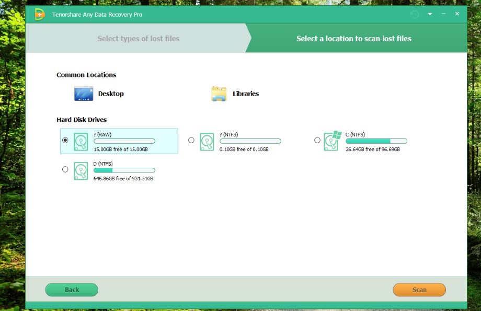Click the scan history clock icon

point(415,15)
